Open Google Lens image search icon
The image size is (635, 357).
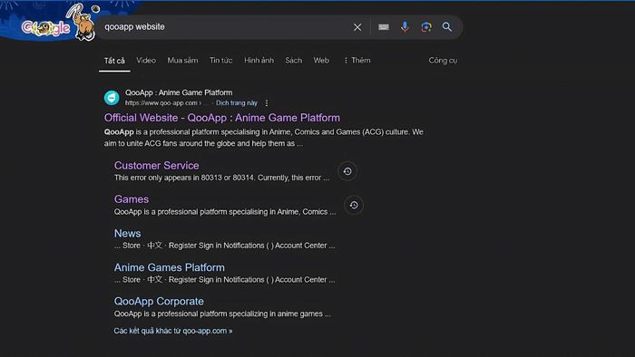click(426, 27)
